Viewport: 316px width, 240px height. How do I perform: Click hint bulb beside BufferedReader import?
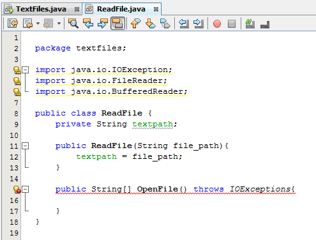[x=17, y=92]
